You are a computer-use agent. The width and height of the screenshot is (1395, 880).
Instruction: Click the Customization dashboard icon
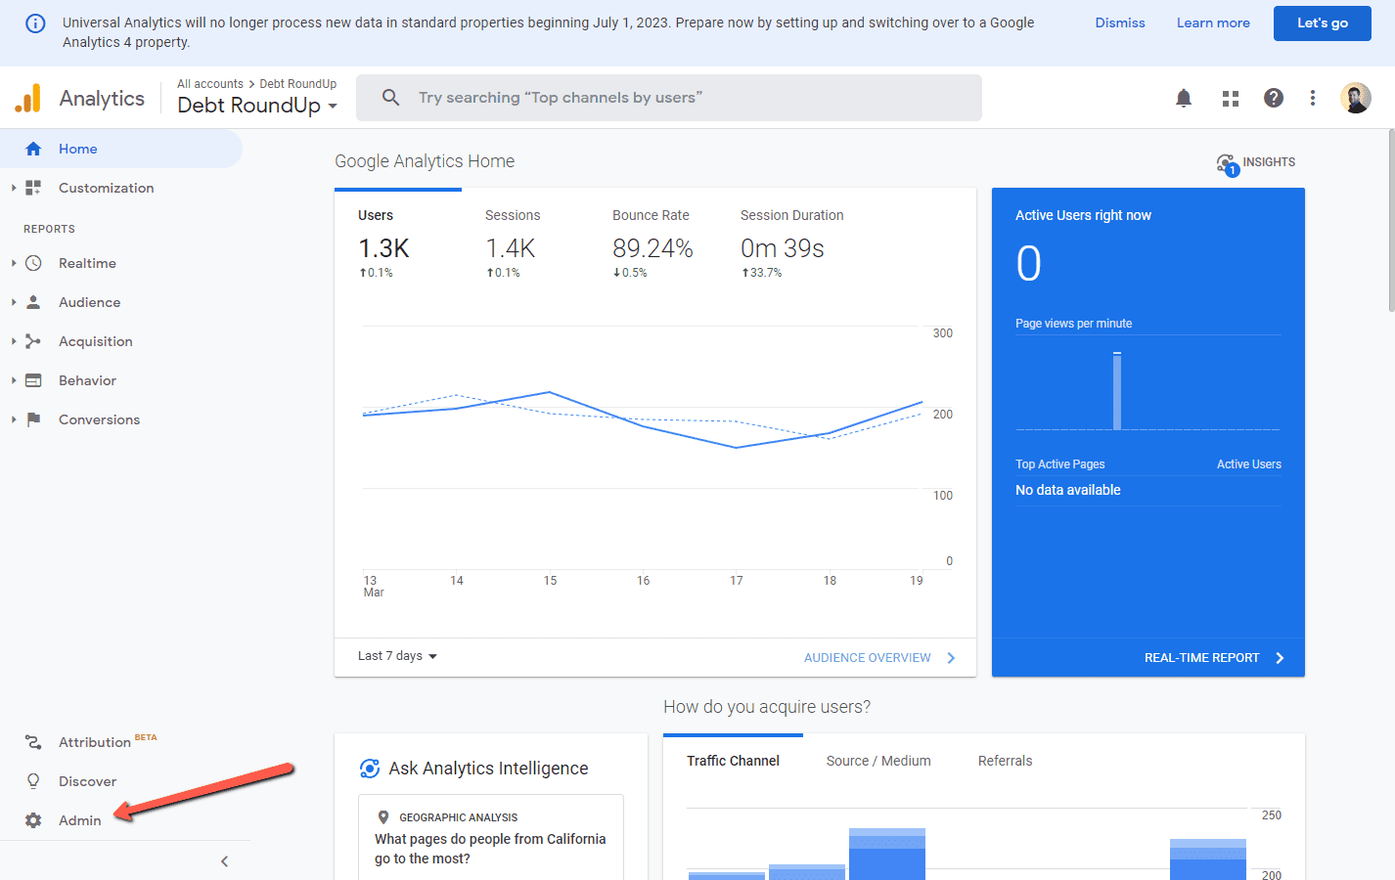coord(33,188)
